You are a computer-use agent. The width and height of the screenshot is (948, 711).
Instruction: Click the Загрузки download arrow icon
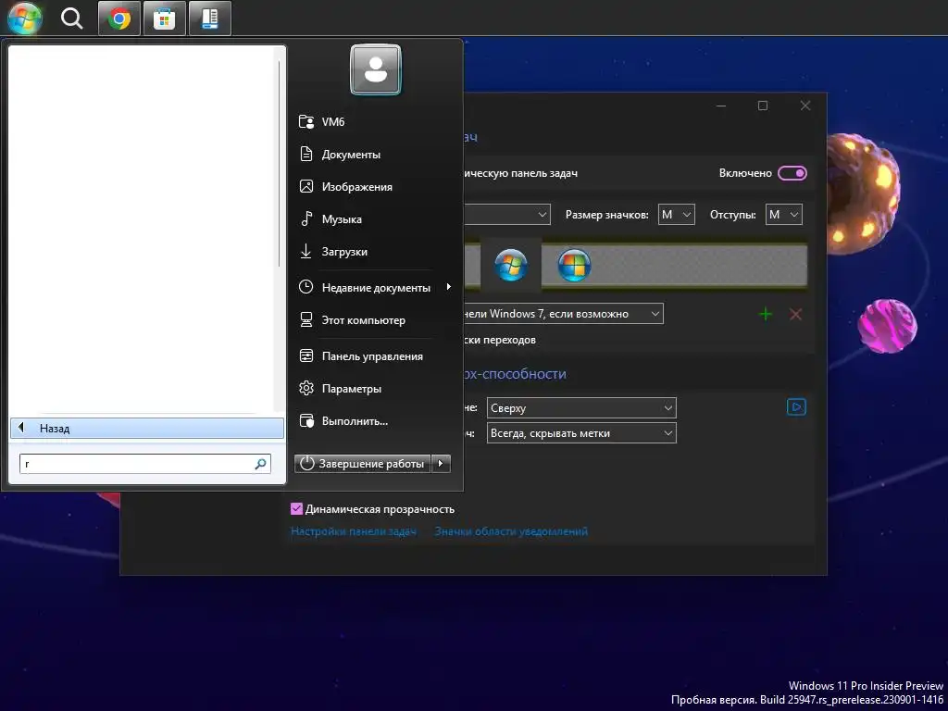pyautogui.click(x=306, y=251)
